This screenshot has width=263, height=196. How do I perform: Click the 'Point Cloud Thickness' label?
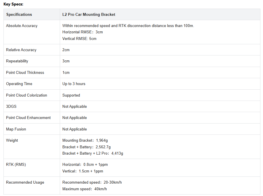25,73
